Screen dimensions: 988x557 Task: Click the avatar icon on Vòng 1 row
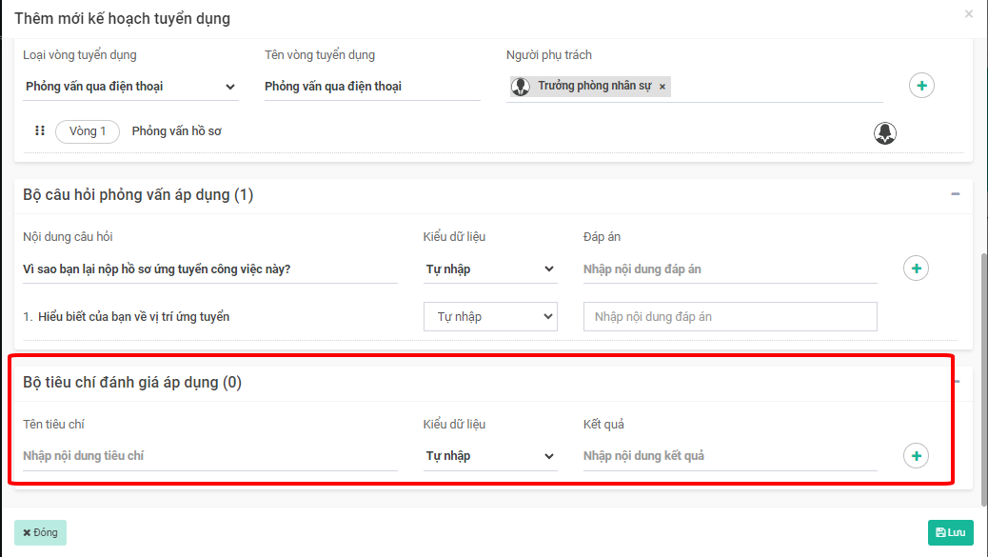coord(885,133)
